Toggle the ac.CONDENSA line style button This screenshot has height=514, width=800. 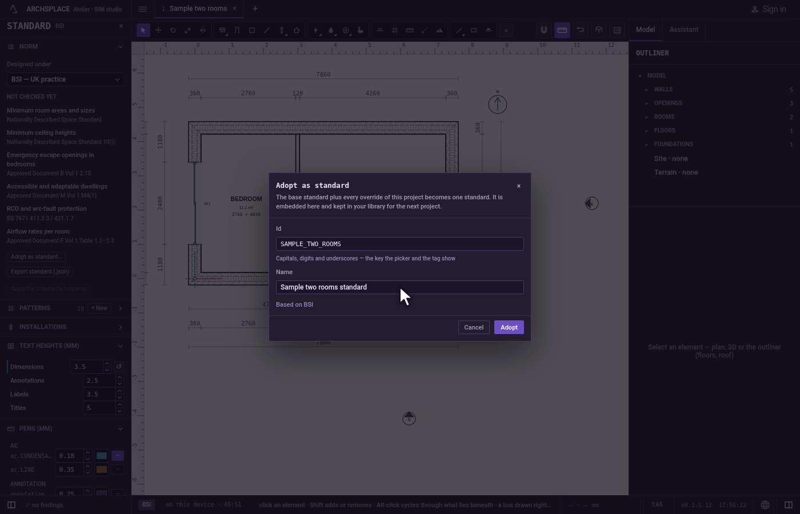point(118,456)
